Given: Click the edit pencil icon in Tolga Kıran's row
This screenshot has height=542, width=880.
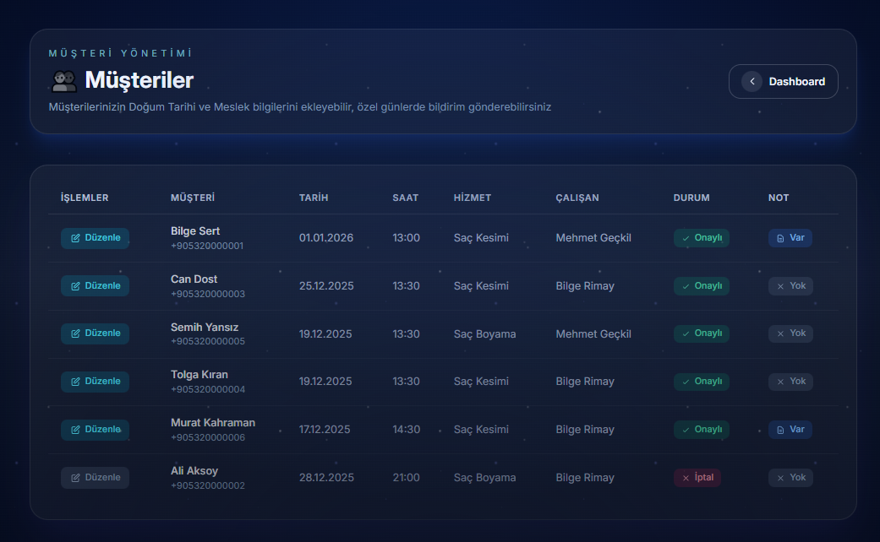Looking at the screenshot, I should tap(75, 382).
